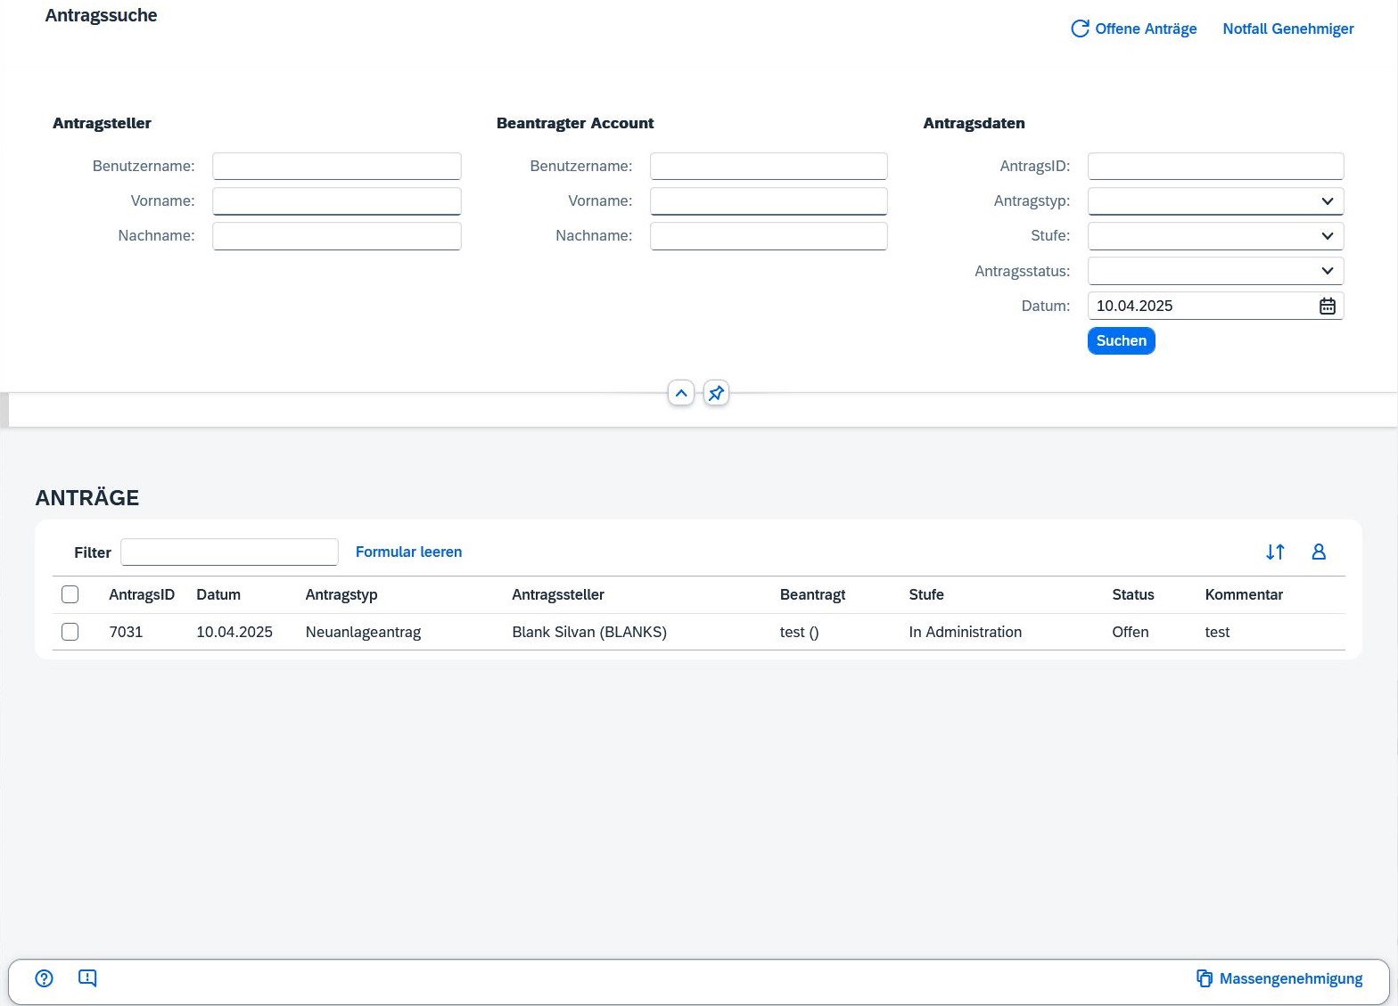The image size is (1398, 1006).
Task: Click the refresh icon beside Offene Anträge
Action: [1080, 29]
